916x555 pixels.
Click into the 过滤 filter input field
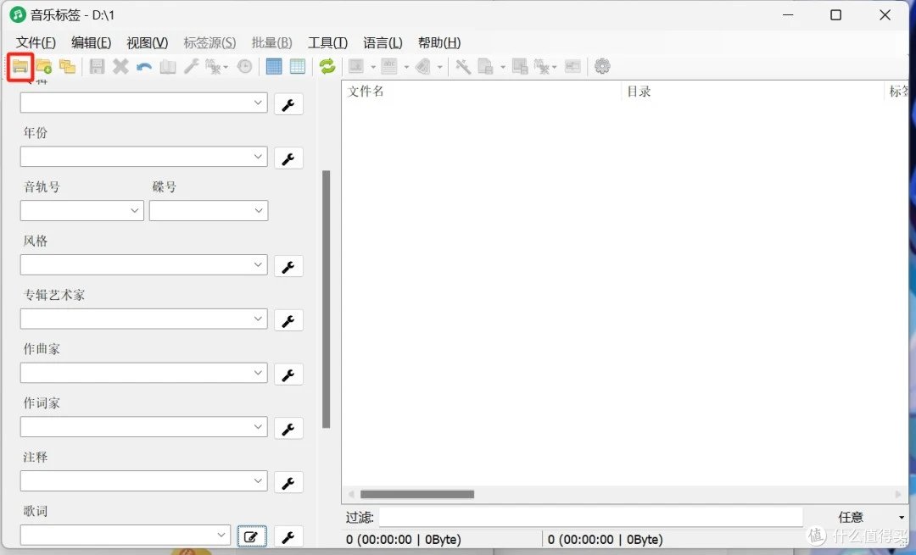(589, 517)
